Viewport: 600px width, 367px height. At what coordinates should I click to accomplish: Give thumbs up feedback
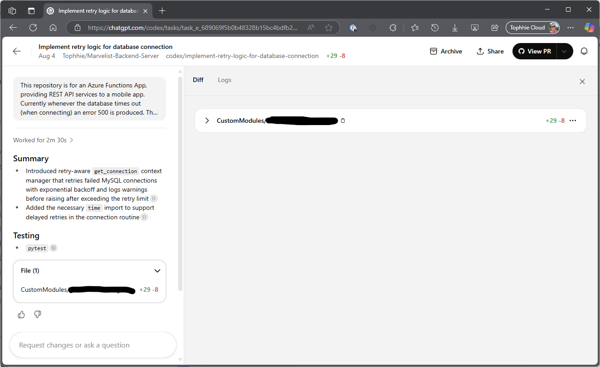[x=21, y=314]
